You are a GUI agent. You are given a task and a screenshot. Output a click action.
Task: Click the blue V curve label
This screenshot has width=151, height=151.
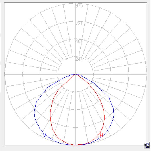tap(45, 135)
